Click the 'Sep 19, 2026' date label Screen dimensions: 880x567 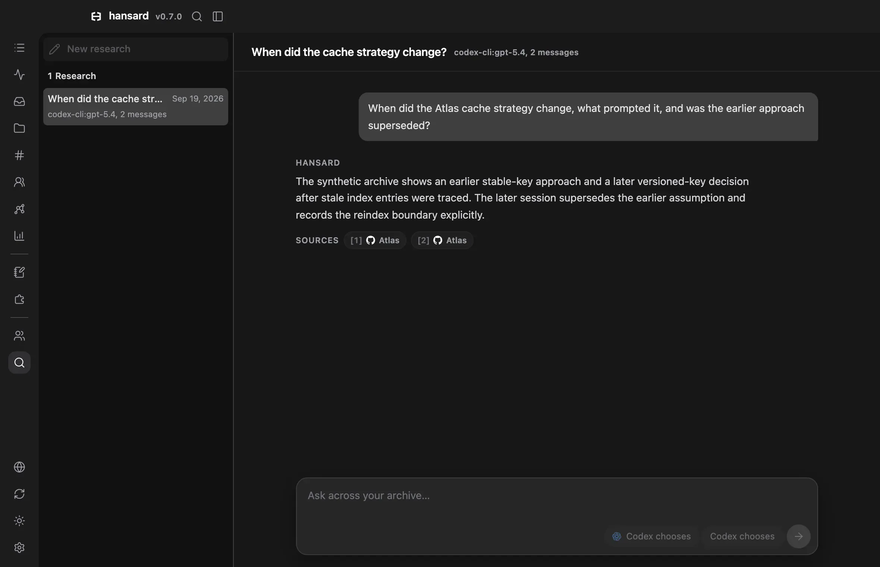click(198, 98)
